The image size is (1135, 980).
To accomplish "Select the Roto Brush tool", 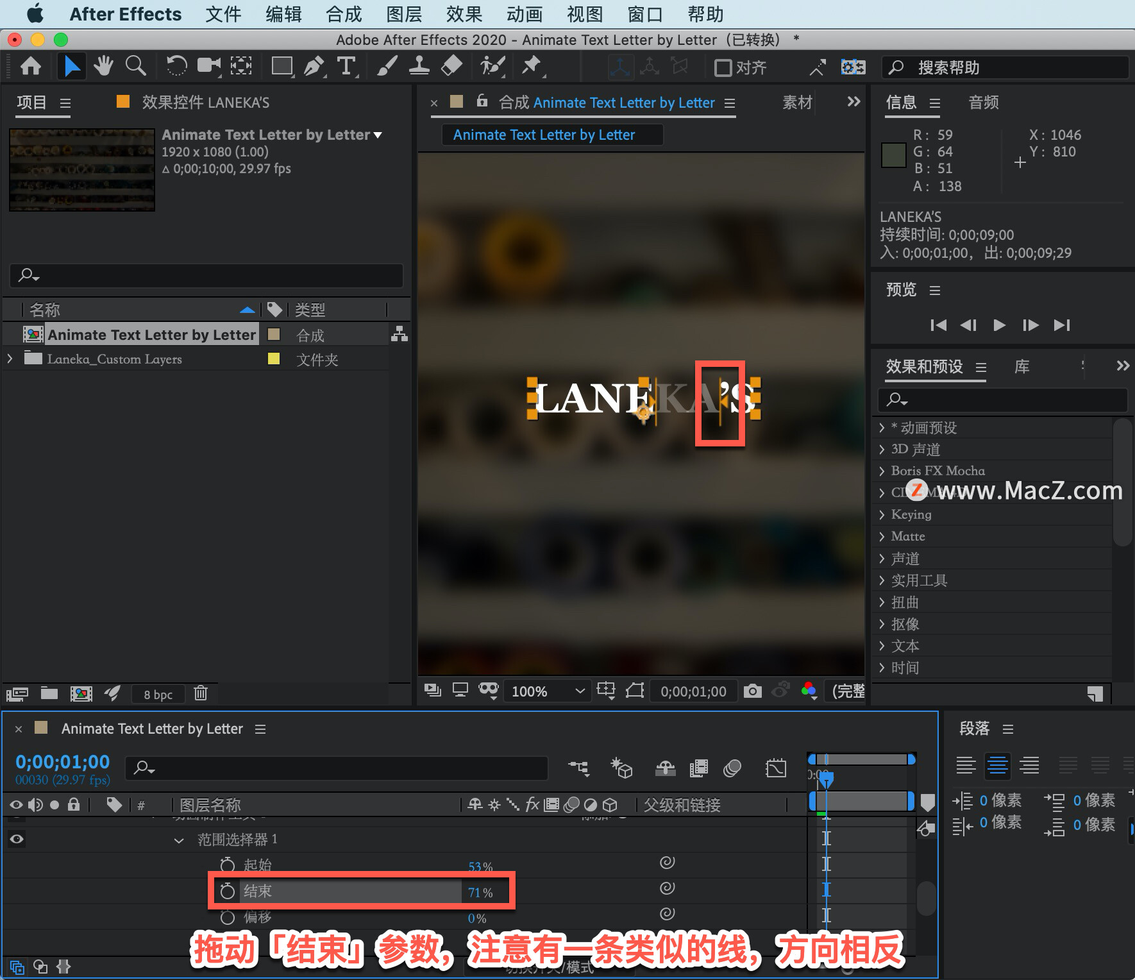I will [492, 66].
